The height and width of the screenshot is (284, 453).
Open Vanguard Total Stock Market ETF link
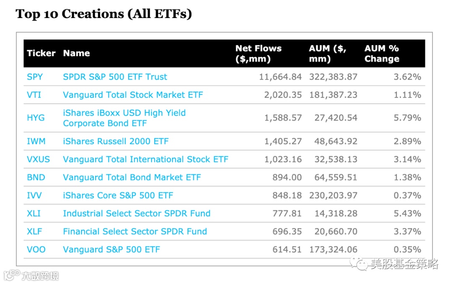click(133, 95)
